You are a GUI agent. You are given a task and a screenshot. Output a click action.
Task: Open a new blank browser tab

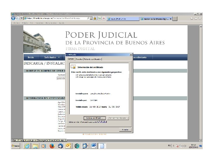click(x=175, y=19)
